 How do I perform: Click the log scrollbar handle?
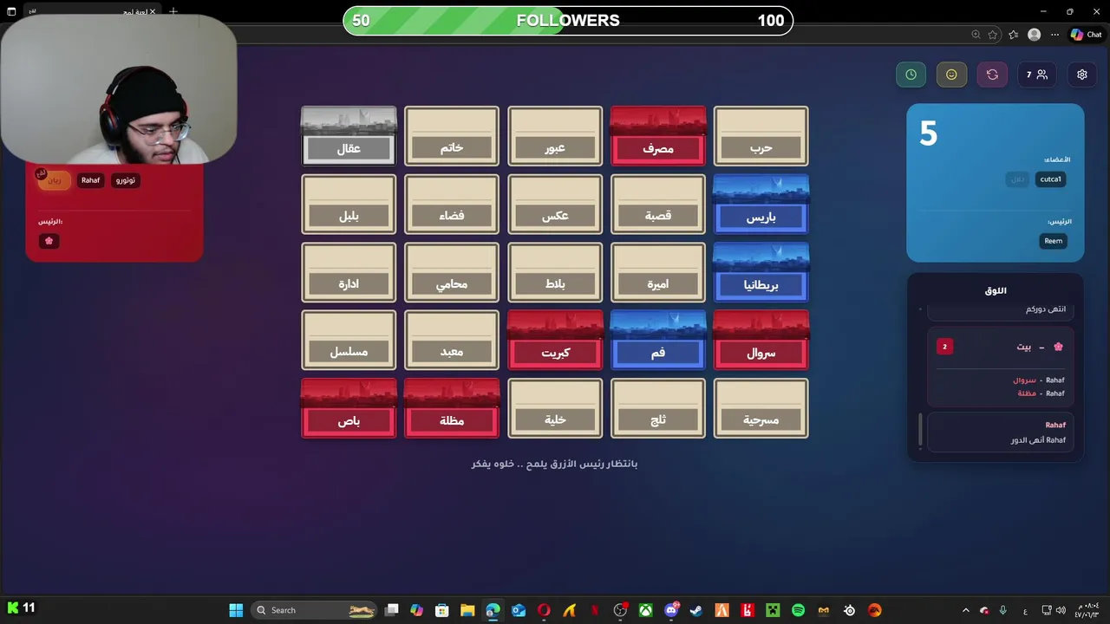click(921, 431)
